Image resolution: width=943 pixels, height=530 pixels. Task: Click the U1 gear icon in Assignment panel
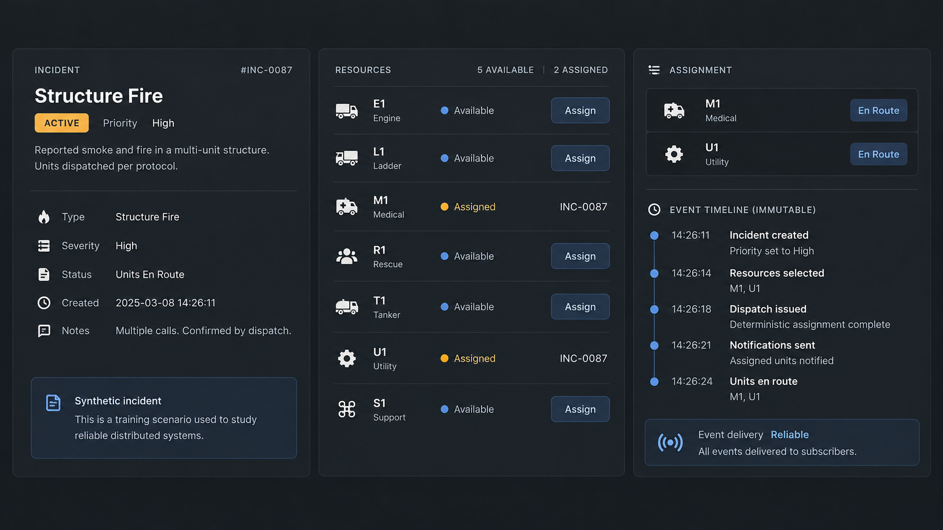coord(674,154)
